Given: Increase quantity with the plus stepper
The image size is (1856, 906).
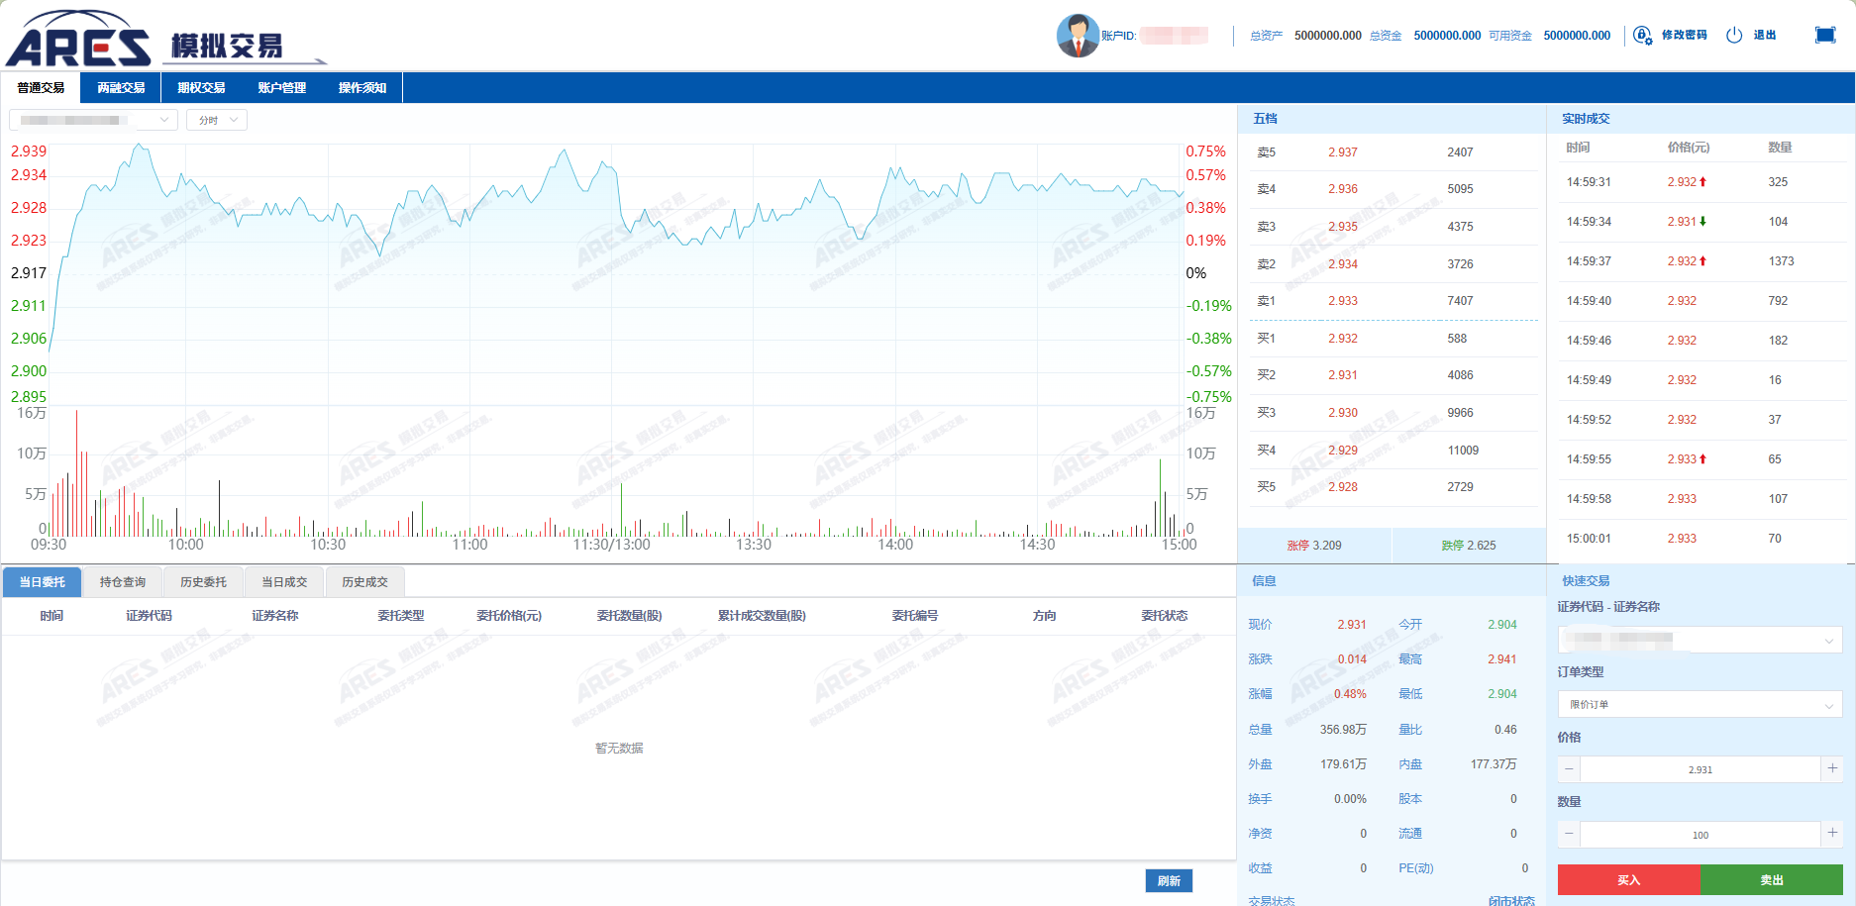Looking at the screenshot, I should [1832, 834].
